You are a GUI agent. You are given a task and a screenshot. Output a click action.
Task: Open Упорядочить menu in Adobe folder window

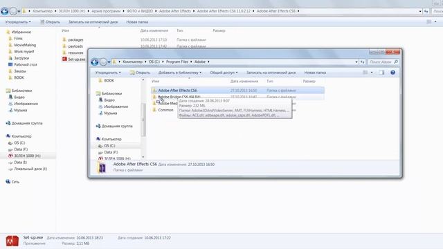pos(108,73)
